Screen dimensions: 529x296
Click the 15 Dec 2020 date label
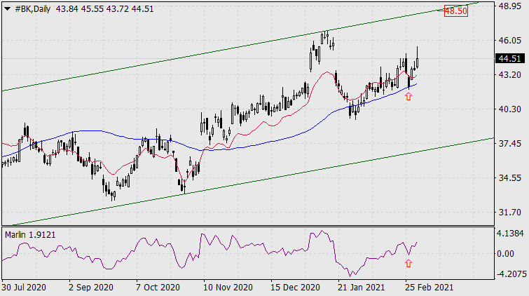coord(295,288)
